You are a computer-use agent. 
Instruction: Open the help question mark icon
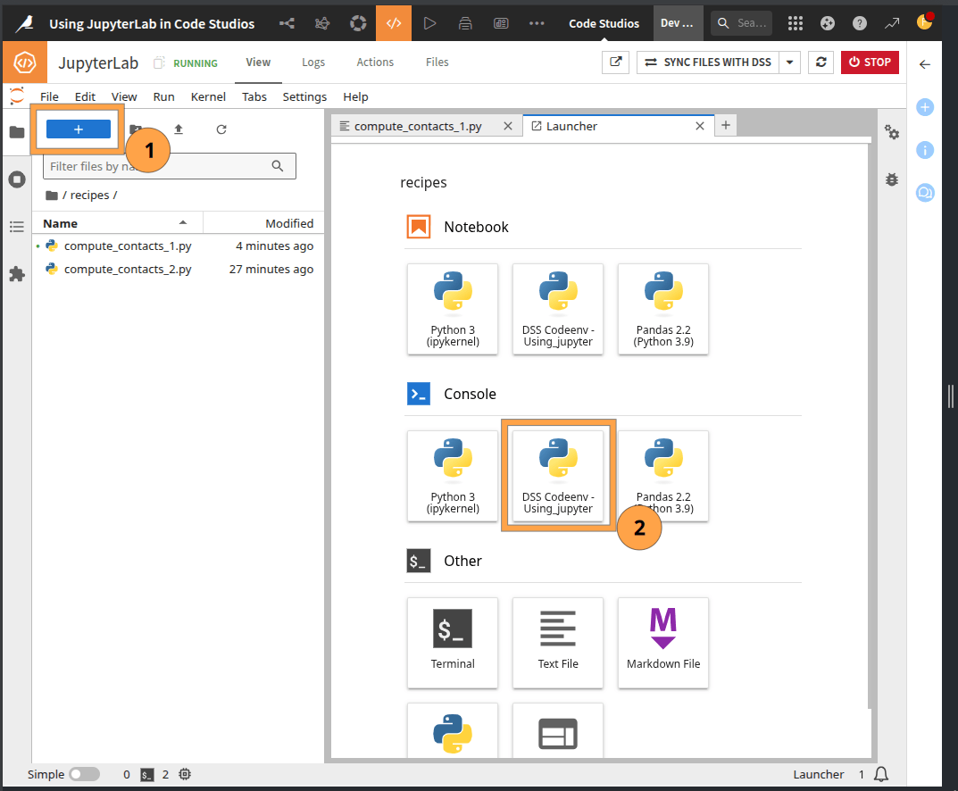click(859, 23)
